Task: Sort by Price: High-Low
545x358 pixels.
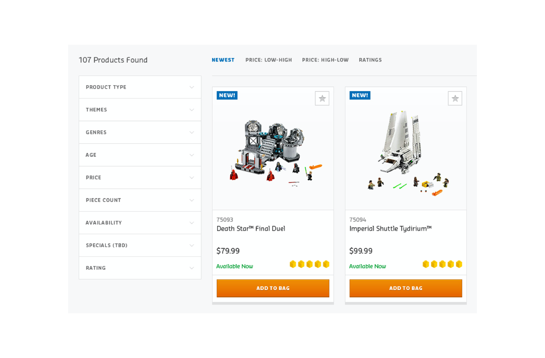Action: coord(325,60)
